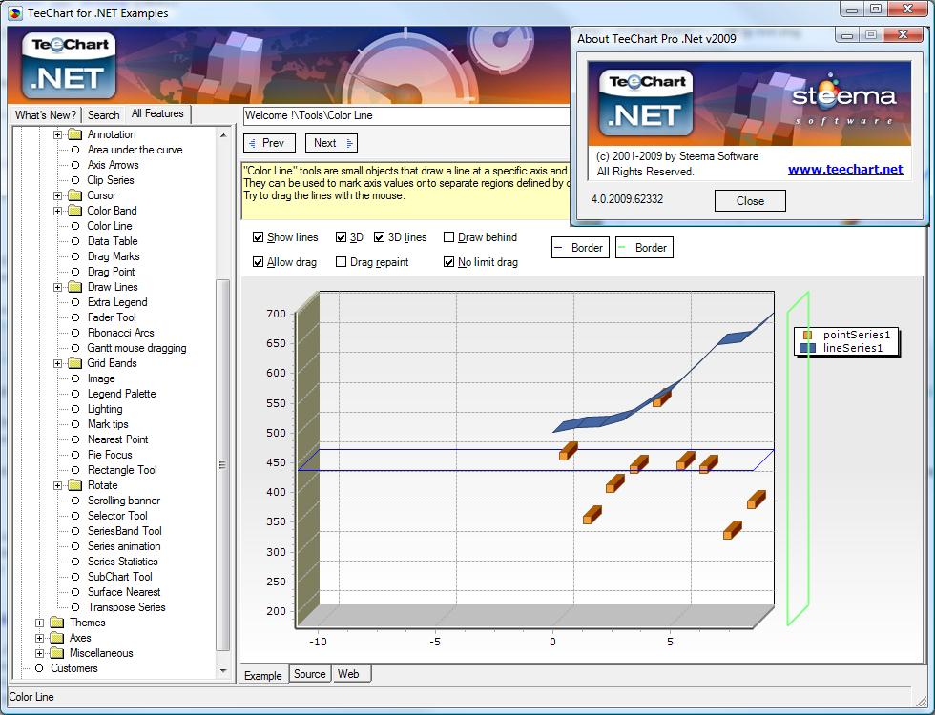Select the Example tab
The image size is (935, 715).
pyautogui.click(x=263, y=675)
